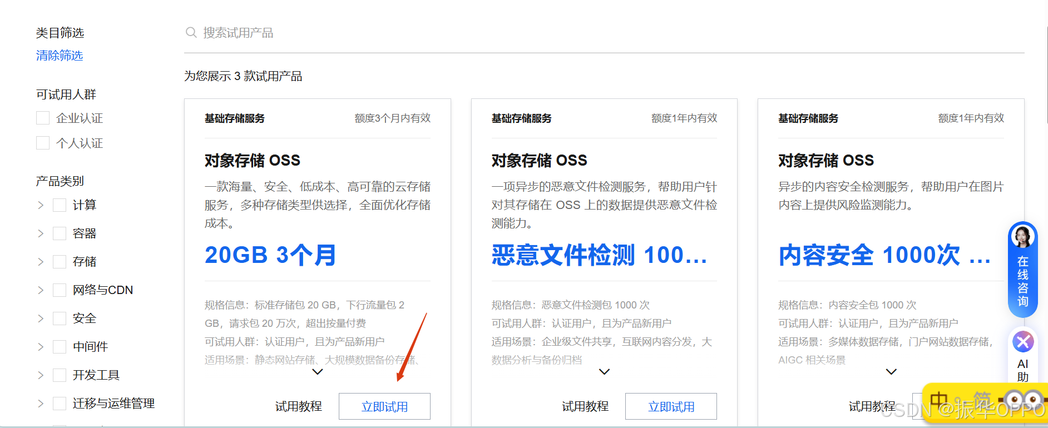Check the 存储 category box
This screenshot has height=428, width=1048.
tap(60, 262)
